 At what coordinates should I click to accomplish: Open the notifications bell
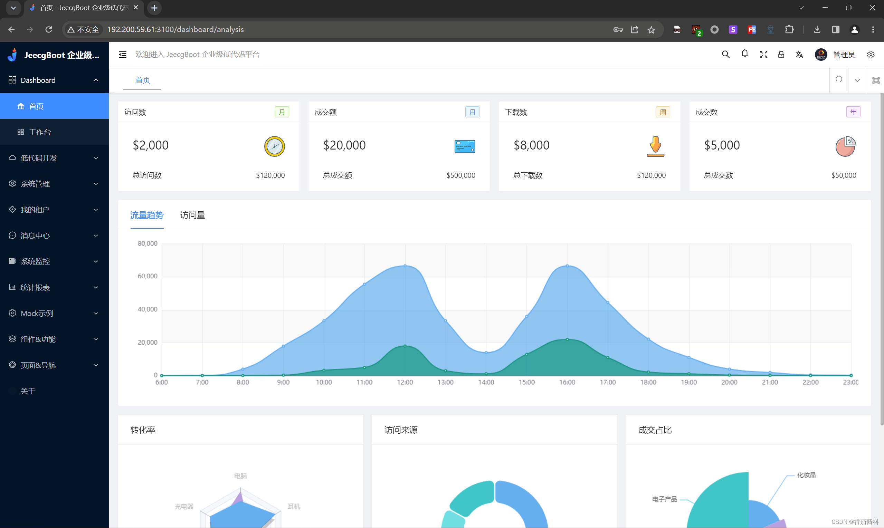point(744,54)
